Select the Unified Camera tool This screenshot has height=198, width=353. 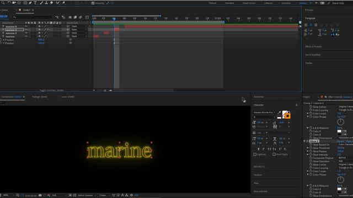[14, 3]
